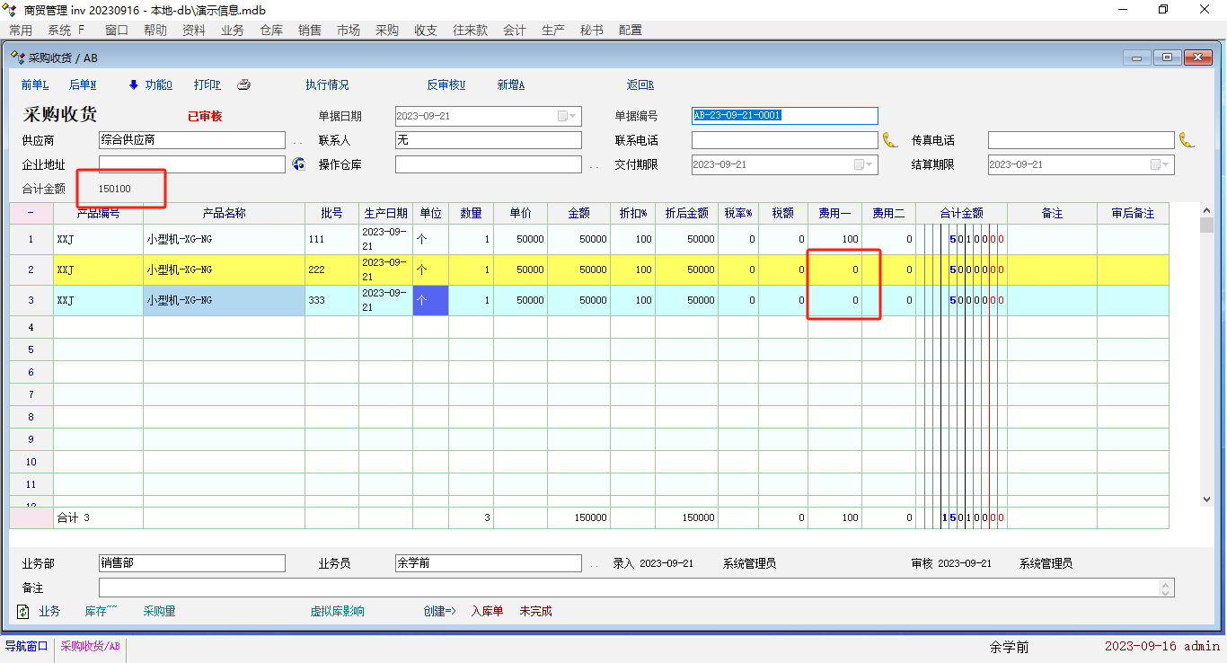The image size is (1227, 663).
Task: Click the 单据编号 input field
Action: pyautogui.click(x=784, y=116)
